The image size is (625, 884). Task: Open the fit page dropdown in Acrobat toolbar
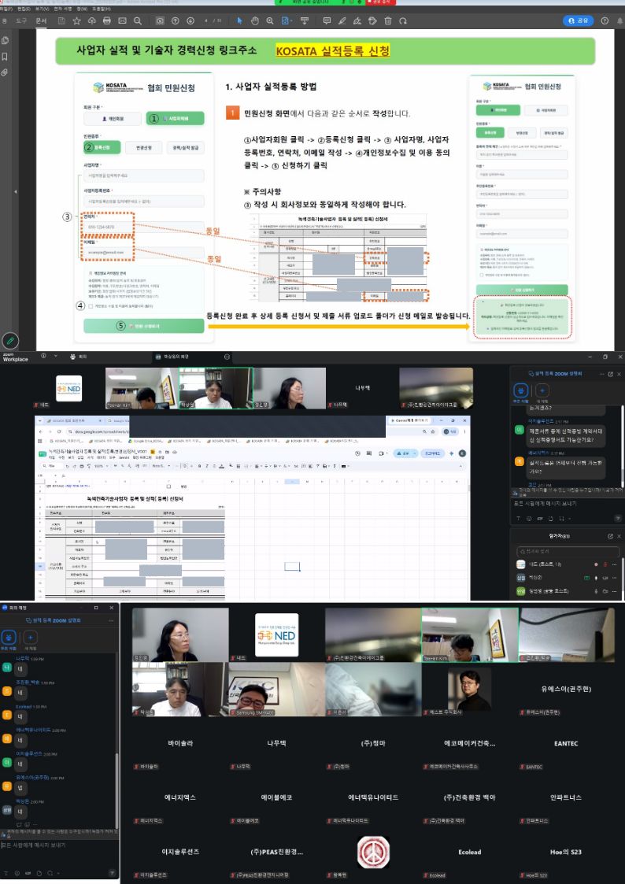tap(287, 20)
